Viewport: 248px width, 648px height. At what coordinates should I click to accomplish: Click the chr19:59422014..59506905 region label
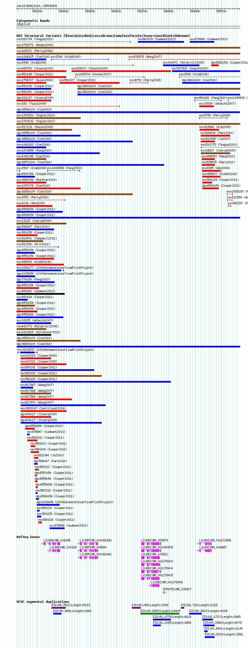(x=37, y=6)
